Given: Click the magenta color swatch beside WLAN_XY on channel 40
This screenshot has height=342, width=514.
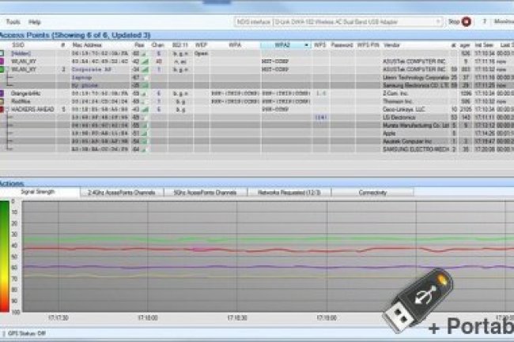Looking at the screenshot, I should point(2,61).
